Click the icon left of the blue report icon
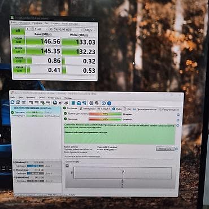 pyautogui.click(x=66, y=103)
